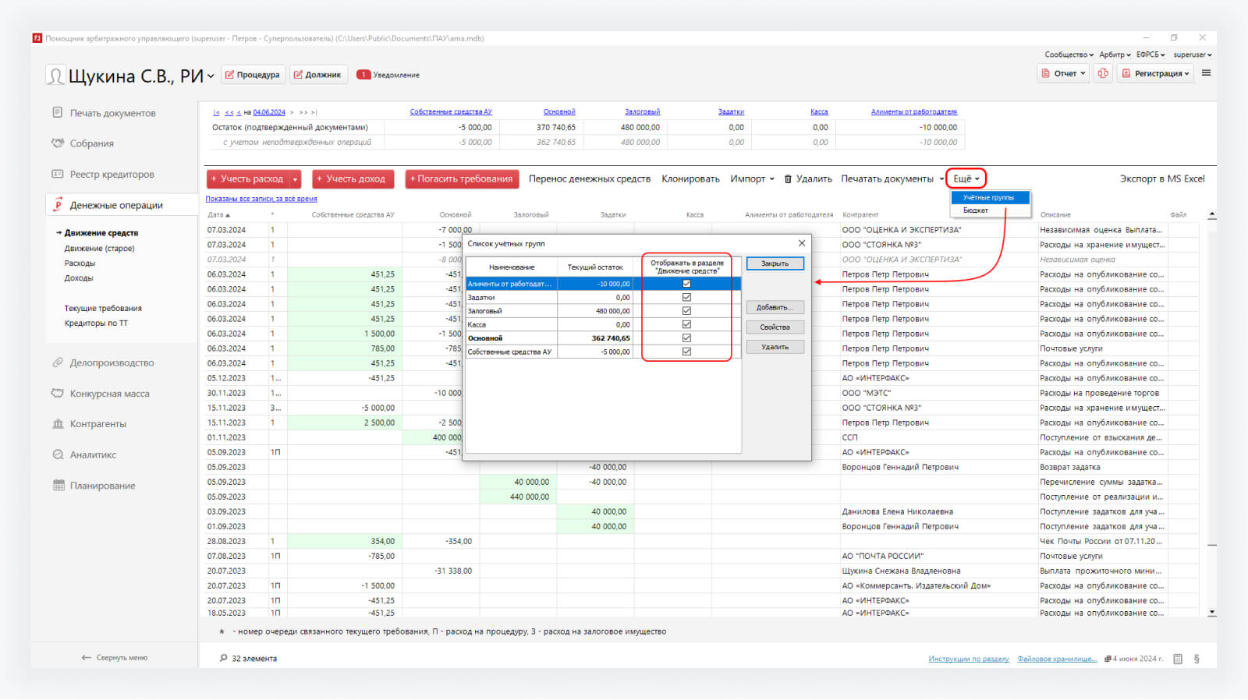Open Аналитикс sidebar section
The height and width of the screenshot is (700, 1248).
84,454
